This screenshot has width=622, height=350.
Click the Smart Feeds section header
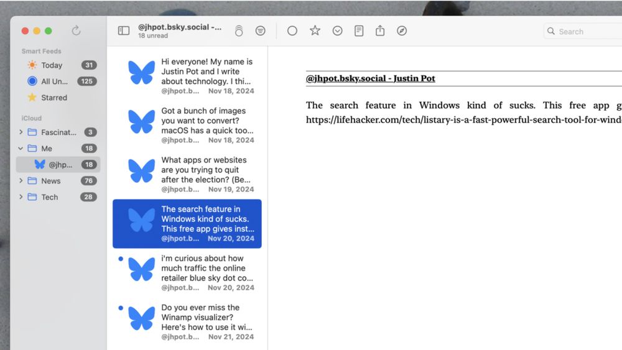(41, 51)
